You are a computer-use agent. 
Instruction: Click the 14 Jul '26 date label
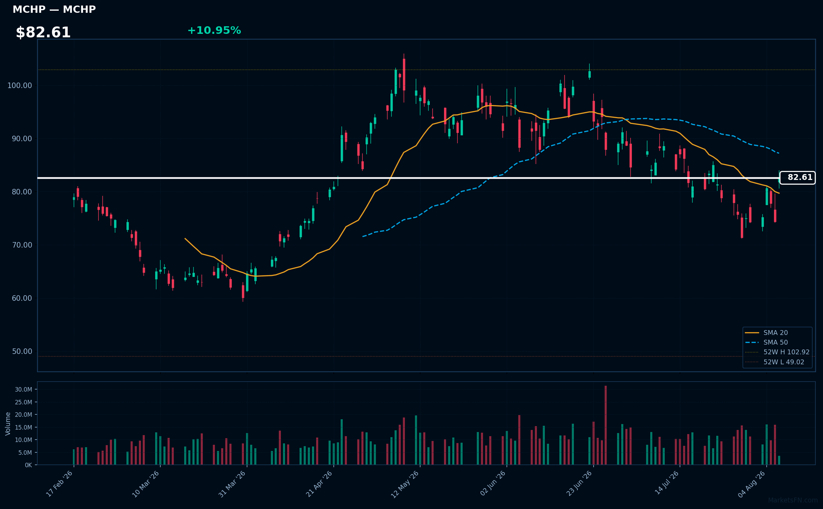666,483
